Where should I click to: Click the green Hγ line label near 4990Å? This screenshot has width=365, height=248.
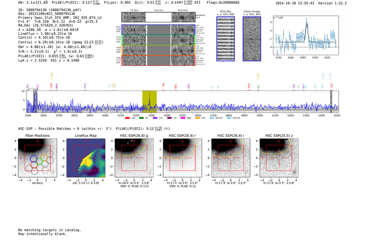258,88
